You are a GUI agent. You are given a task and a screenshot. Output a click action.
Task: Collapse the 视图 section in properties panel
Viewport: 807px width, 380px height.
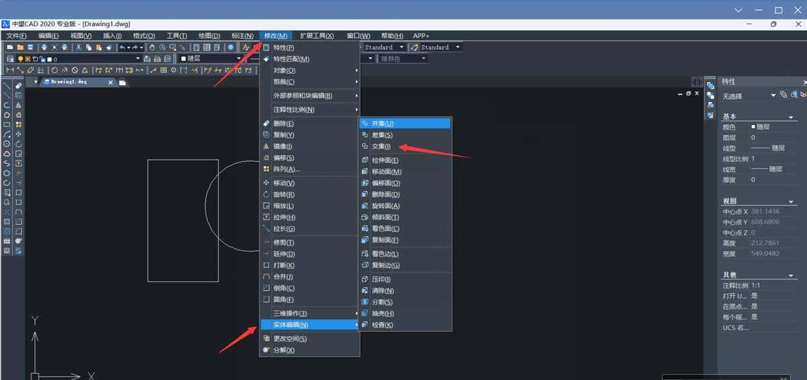[x=791, y=201]
